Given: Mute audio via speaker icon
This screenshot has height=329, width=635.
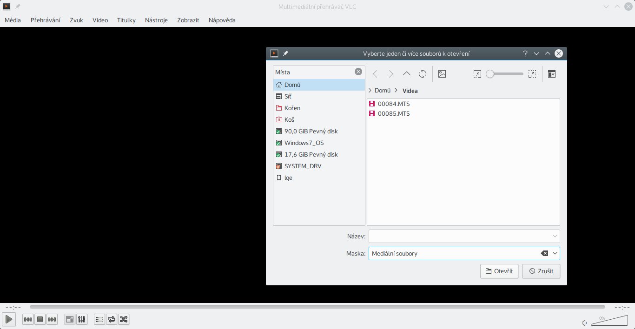Looking at the screenshot, I should (x=584, y=322).
